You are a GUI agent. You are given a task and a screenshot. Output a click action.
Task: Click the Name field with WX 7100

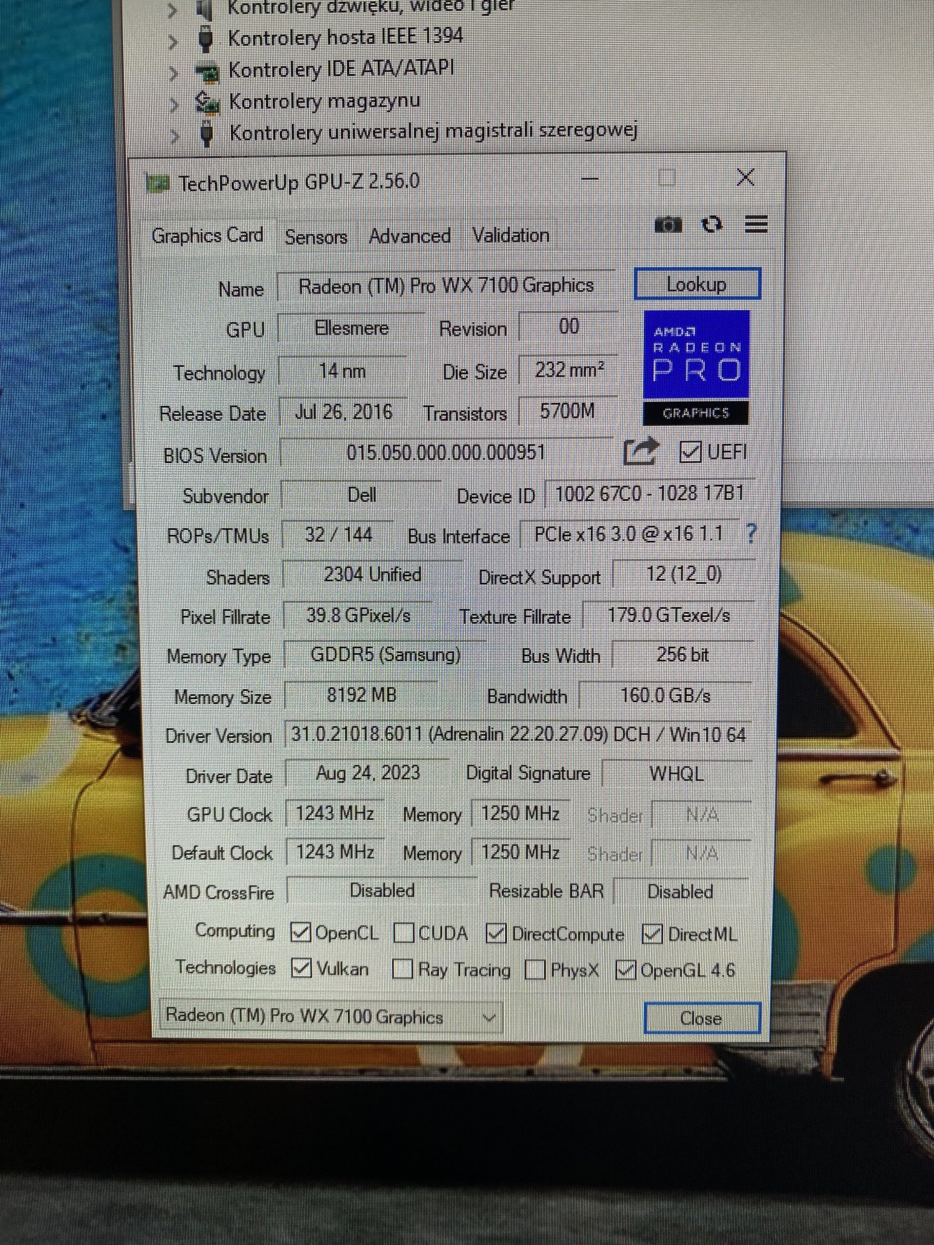coord(446,286)
